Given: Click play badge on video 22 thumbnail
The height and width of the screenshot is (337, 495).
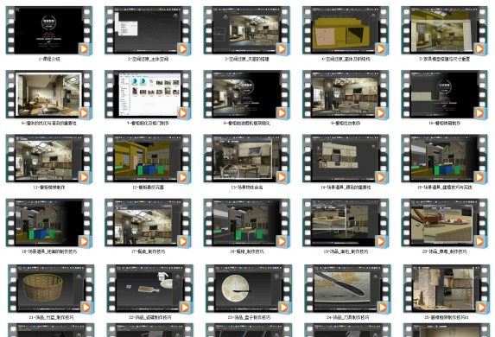Looking at the screenshot, I should pos(184,308).
